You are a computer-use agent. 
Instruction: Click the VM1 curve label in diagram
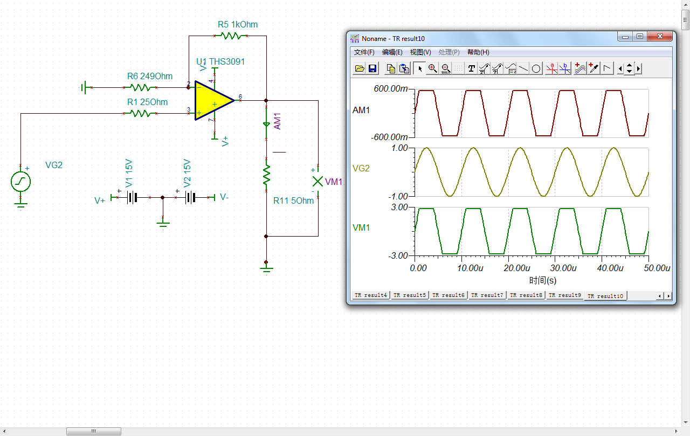point(361,227)
